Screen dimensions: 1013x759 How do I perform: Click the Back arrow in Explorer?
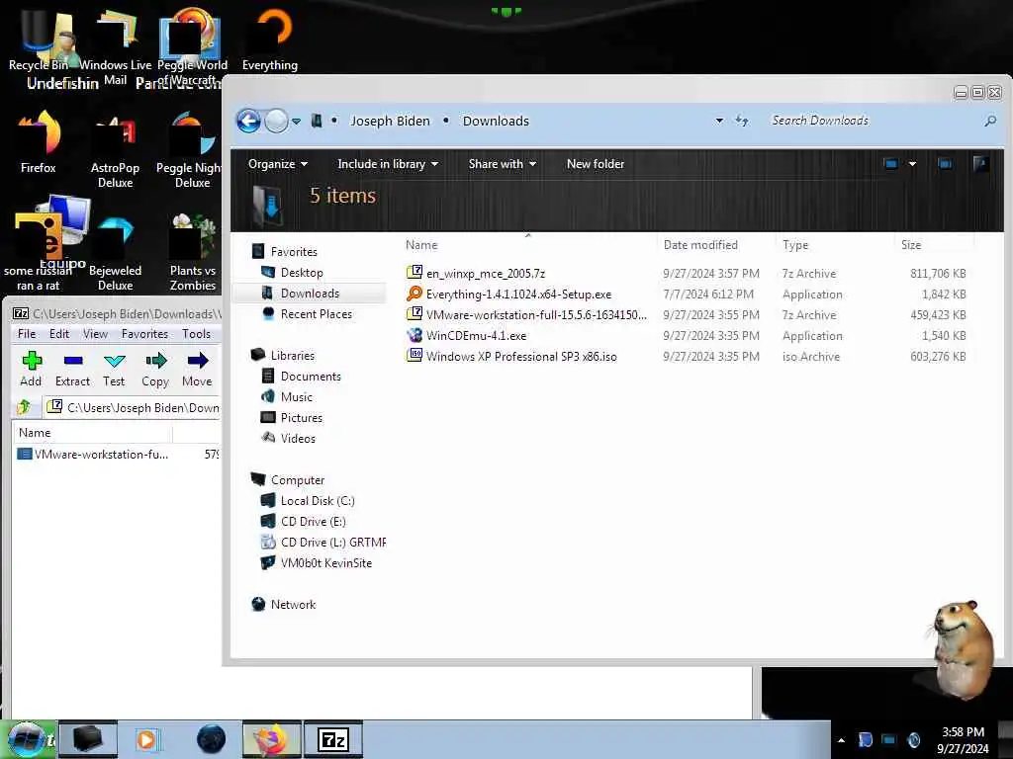[248, 121]
